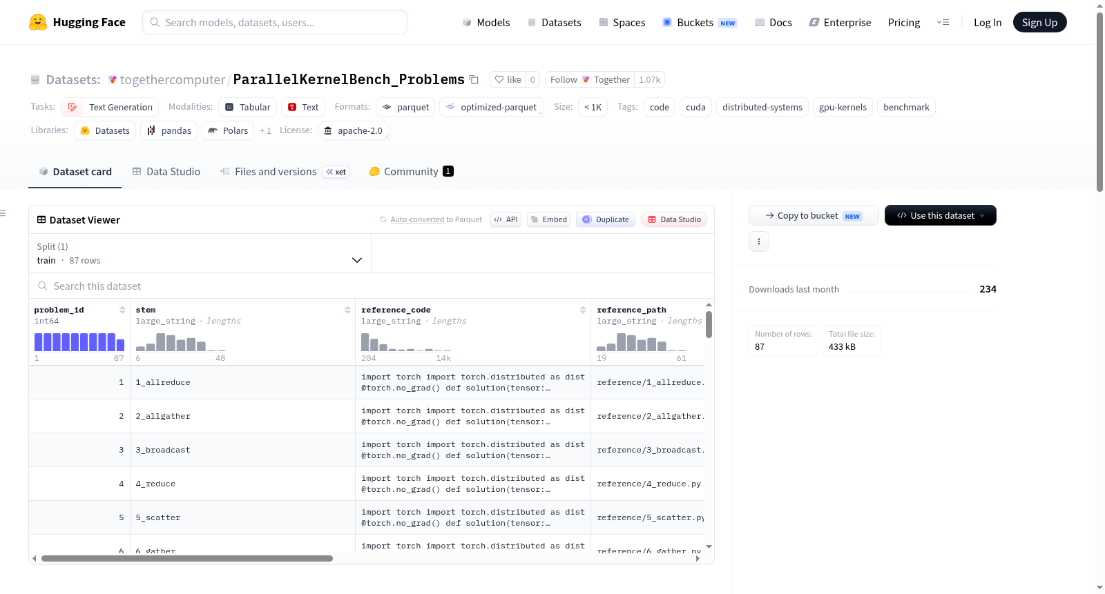The width and height of the screenshot is (1105, 594).
Task: Open Buckets in the top navigation
Action: click(700, 22)
